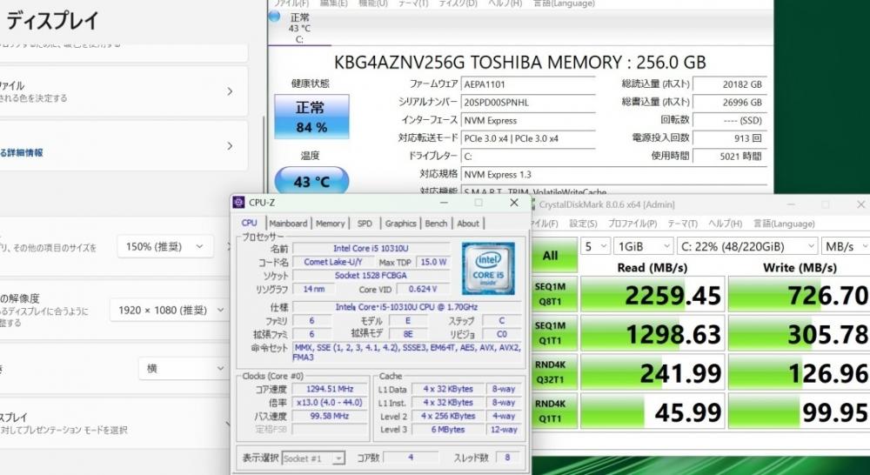This screenshot has height=475, width=870.
Task: Open the Memory tab in CPU-Z
Action: (x=330, y=223)
